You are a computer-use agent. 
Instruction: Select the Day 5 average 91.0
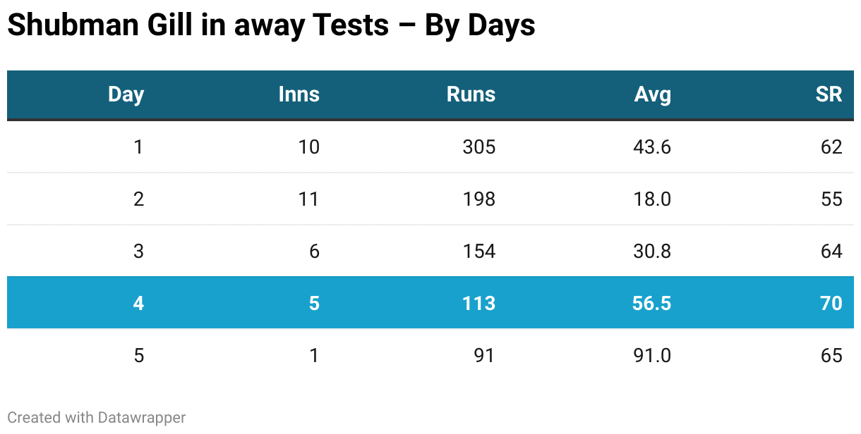tap(652, 355)
